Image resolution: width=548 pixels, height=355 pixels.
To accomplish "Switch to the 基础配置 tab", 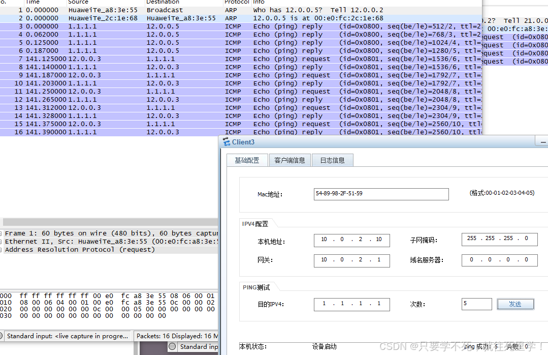I will click(247, 160).
